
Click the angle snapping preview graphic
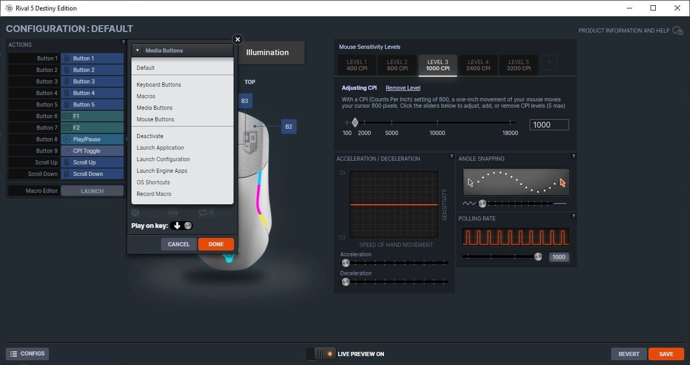pos(516,182)
